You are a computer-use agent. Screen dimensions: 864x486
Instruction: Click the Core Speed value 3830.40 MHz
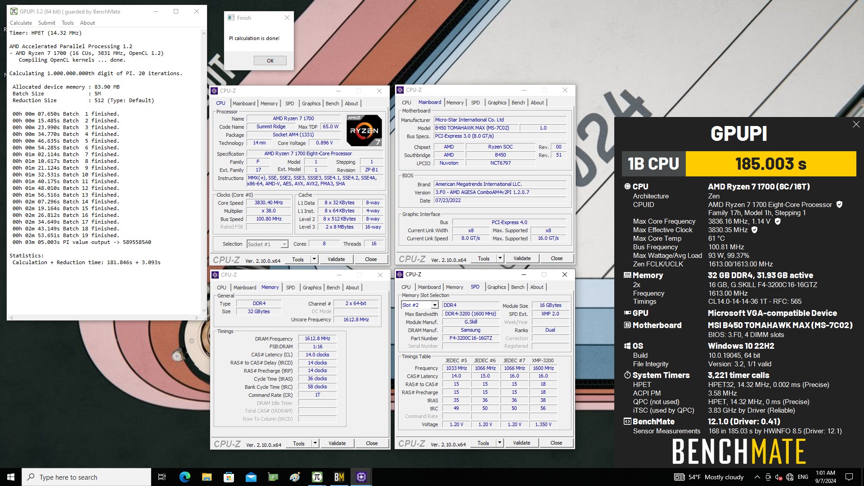coord(269,203)
